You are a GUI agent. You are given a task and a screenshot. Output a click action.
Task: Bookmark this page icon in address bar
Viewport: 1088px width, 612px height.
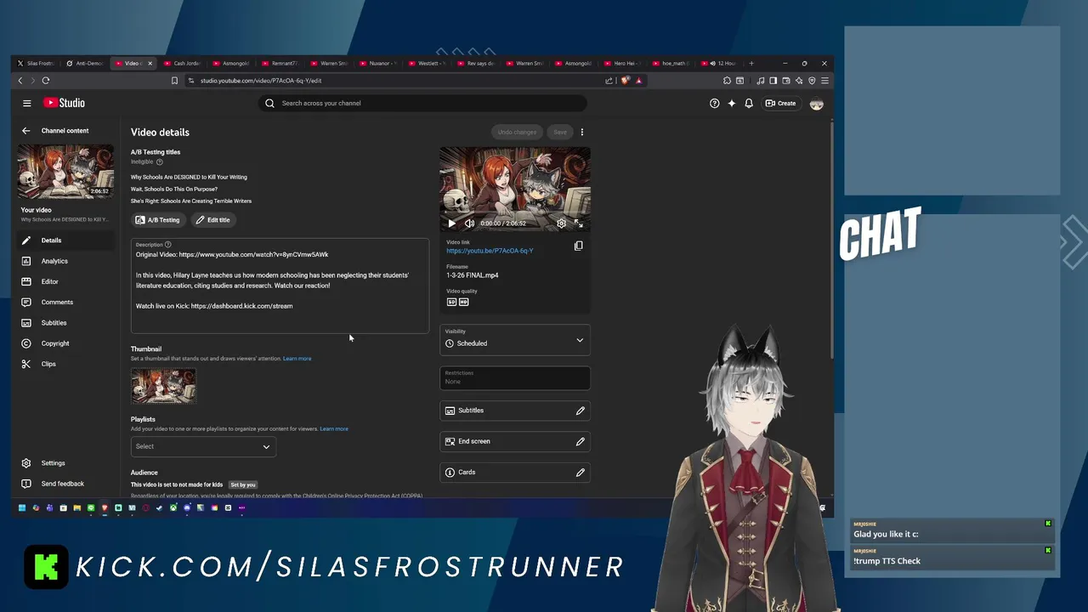click(174, 81)
